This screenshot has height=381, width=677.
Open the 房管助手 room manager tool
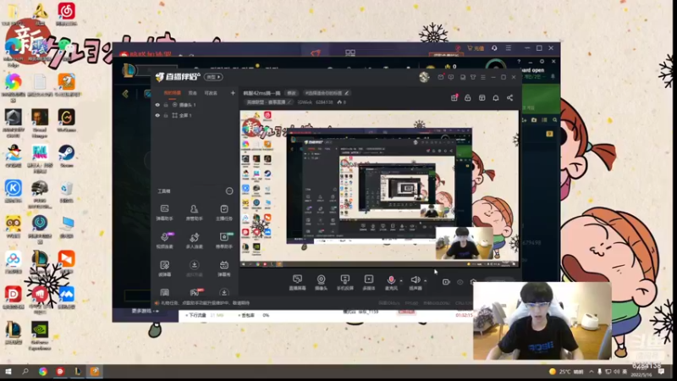click(195, 213)
